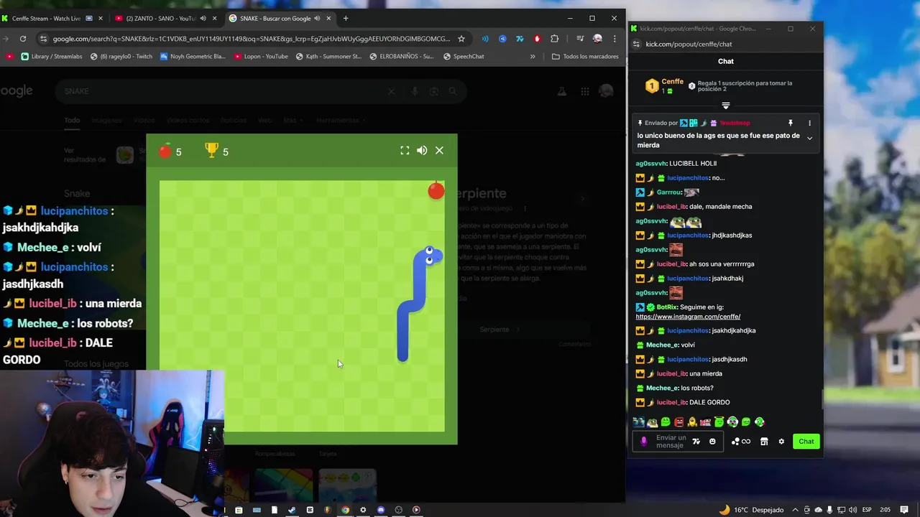
Task: Click the apple score icon
Action: [x=165, y=150]
